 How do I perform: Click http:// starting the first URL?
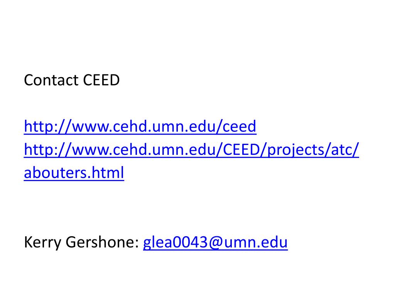pos(47,126)
